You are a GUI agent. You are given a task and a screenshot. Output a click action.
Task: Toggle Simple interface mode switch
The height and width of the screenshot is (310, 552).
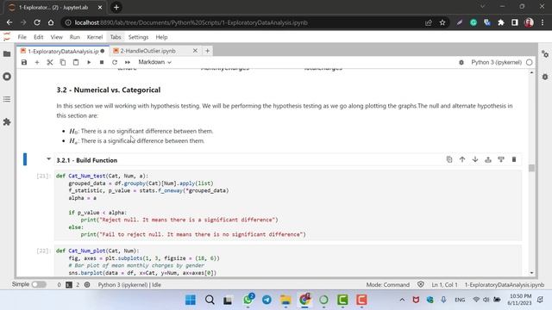39,284
